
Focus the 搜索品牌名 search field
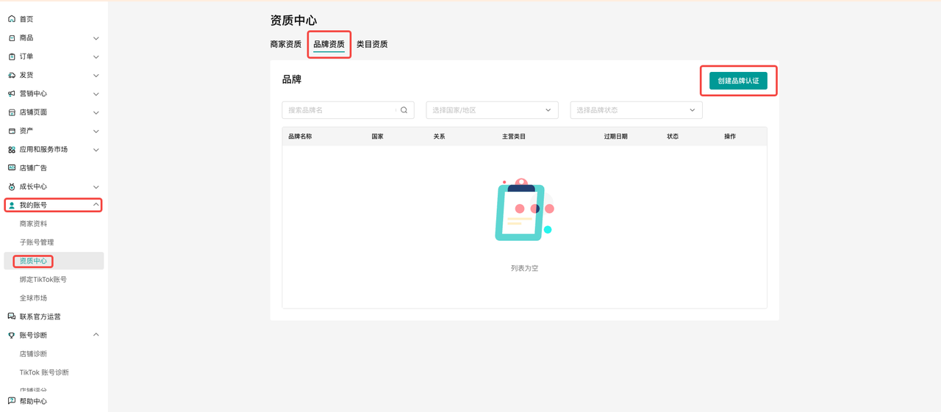point(340,110)
